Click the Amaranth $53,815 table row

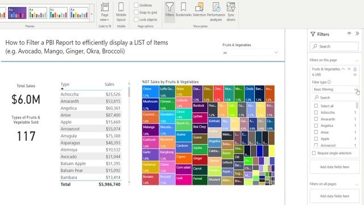90,101
